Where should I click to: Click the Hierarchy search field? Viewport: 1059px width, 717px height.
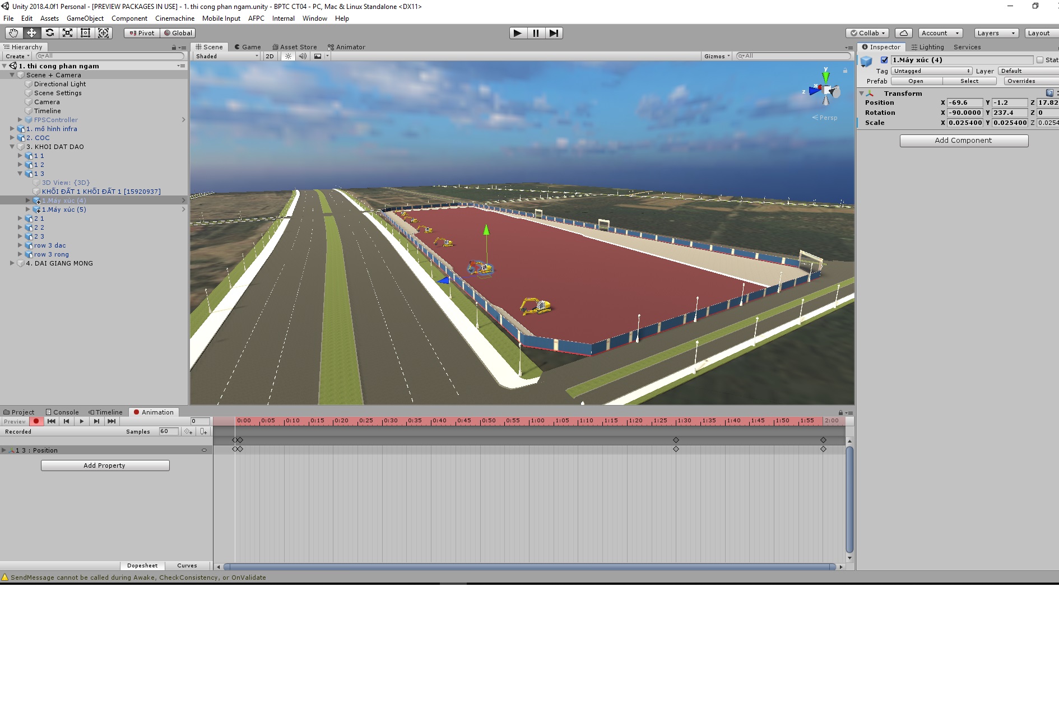[x=110, y=56]
